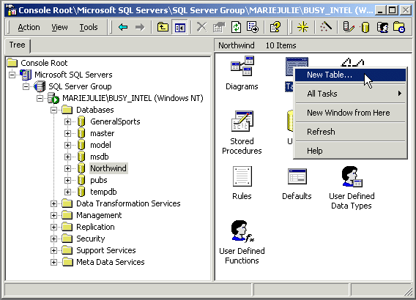Expand the Replication folder
Screen dimensions: 416x300
(x=53, y=227)
